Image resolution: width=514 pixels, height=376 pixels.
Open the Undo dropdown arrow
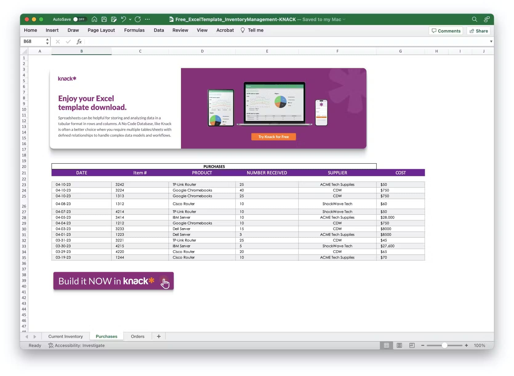pos(130,19)
